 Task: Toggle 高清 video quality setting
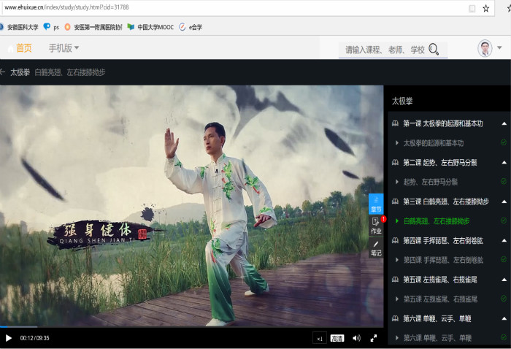pyautogui.click(x=337, y=338)
